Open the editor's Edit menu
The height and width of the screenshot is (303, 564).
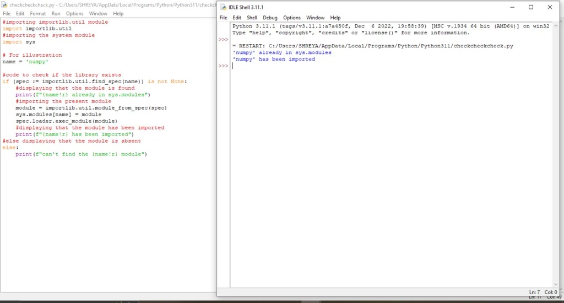pyautogui.click(x=20, y=14)
